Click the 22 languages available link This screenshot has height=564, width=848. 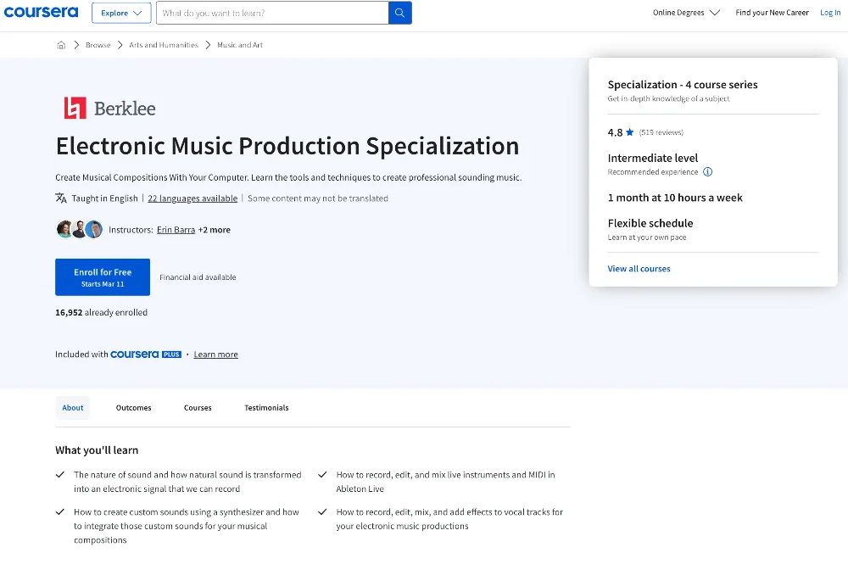pos(192,198)
